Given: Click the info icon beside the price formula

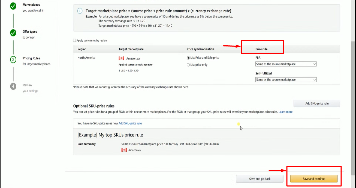Looking at the screenshot, I should coord(80,11).
